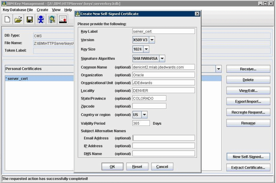Click the open key database folder icon

coord(18,20)
